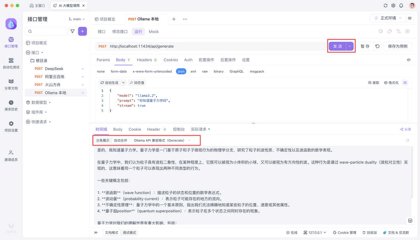This screenshot has height=240, width=420.
Task: Select x-www-form-urlencoded body type
Action: click(x=152, y=71)
